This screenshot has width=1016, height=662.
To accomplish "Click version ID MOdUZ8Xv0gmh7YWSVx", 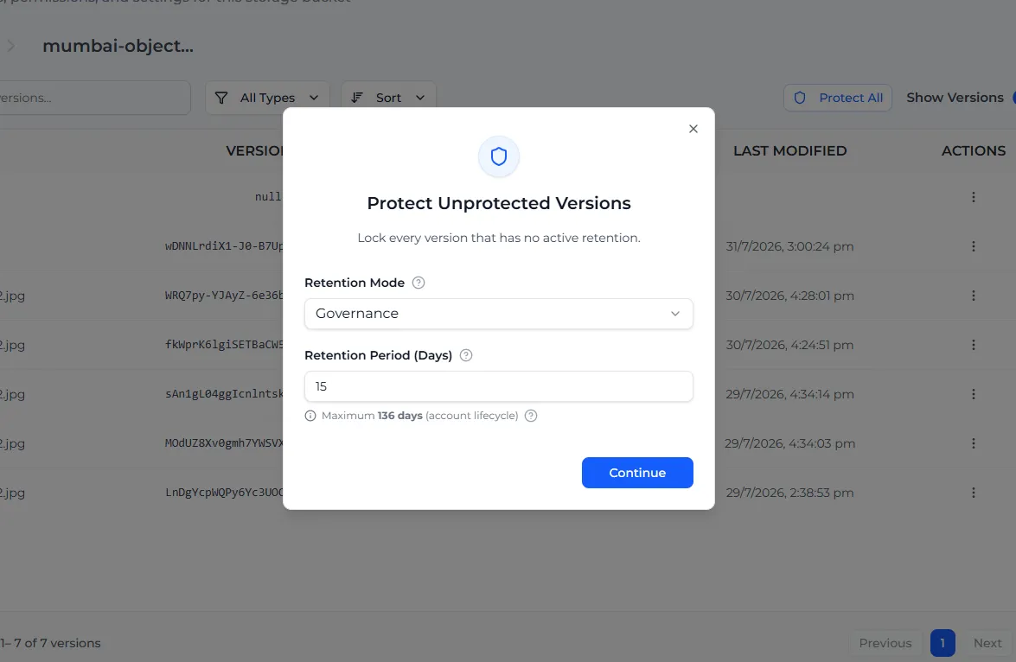I will click(x=224, y=443).
